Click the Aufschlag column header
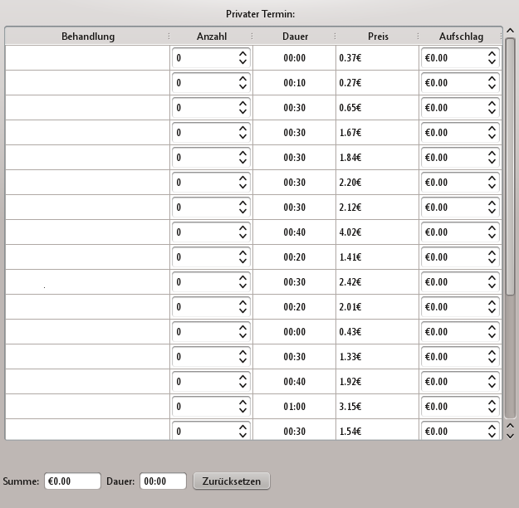Screen dimensions: 519x508 [x=461, y=36]
